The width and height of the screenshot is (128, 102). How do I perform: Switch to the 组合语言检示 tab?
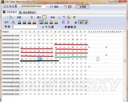(x=28, y=12)
